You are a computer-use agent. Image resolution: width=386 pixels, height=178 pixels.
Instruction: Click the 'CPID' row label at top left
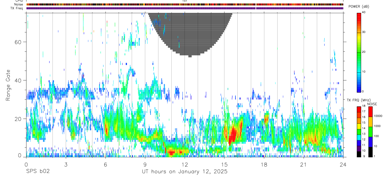19,1
